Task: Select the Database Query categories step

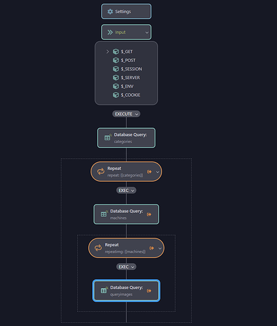Action: 126,138
